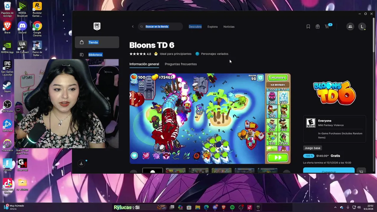The image size is (377, 212).
Task: Open UA Connect desktop shortcut
Action: click(x=22, y=47)
